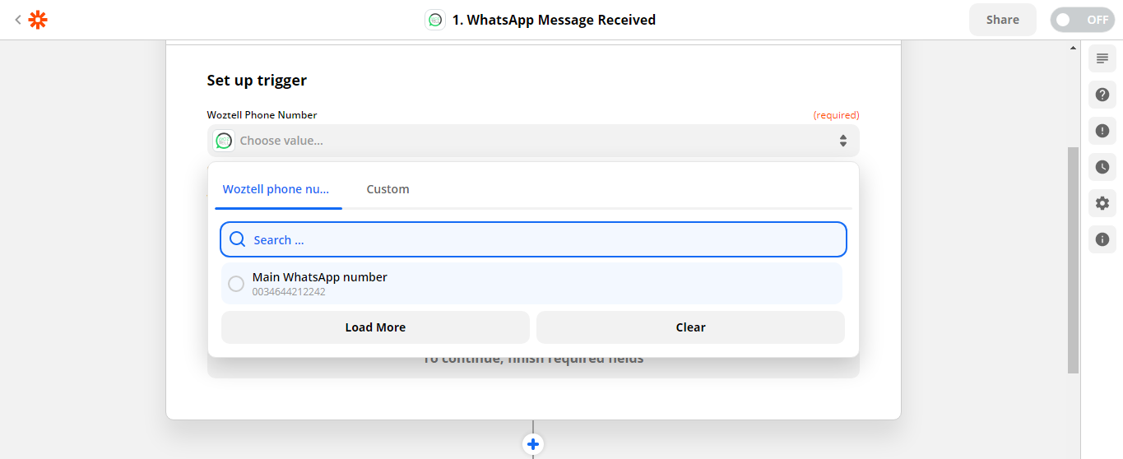Open the Choose value combo box
Screen dimensions: 1123x459
[x=533, y=141]
